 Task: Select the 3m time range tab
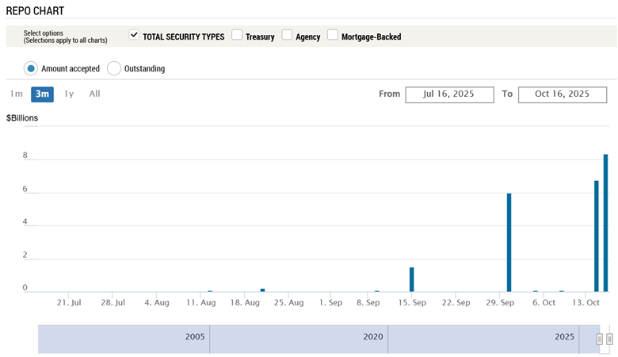42,94
